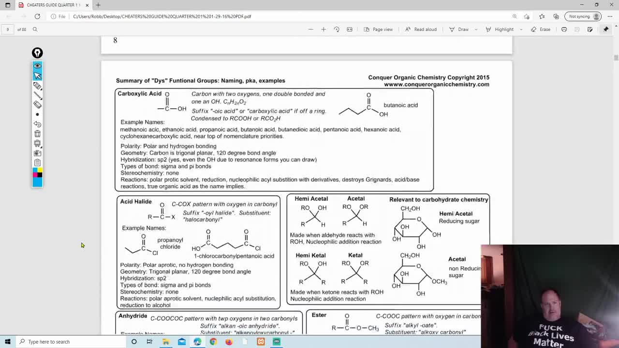Click the address bar file URL
The image size is (619, 348).
[162, 16]
